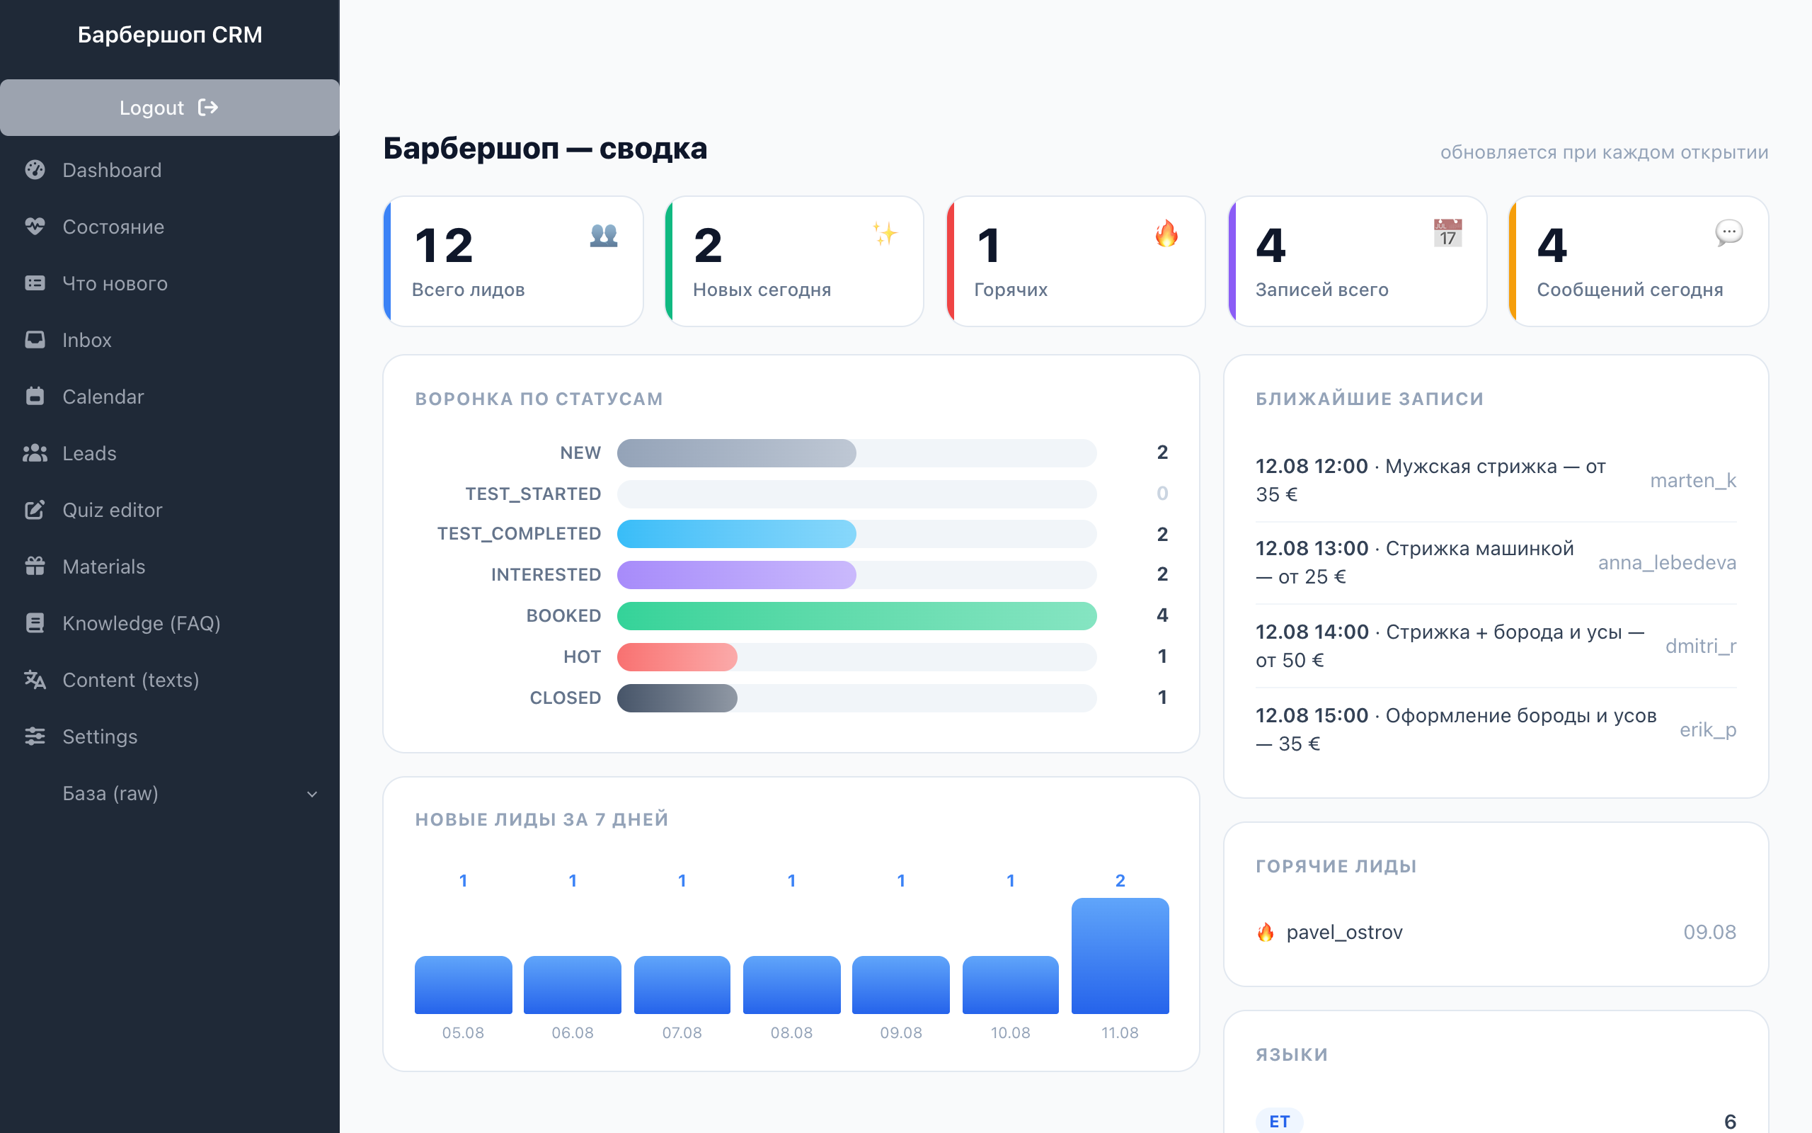Click the 12.08 14:00 Стрижка + борода booking
This screenshot has width=1812, height=1133.
pos(1450,646)
